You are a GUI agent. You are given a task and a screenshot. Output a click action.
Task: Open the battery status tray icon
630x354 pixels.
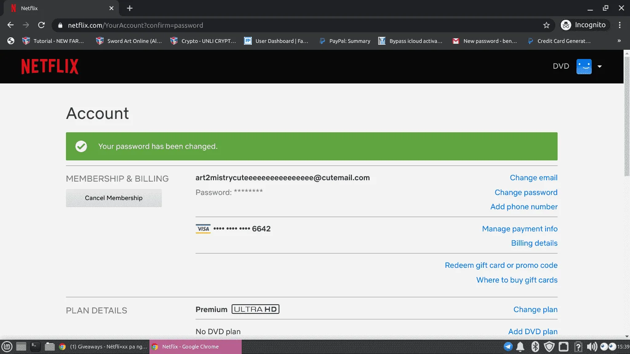[578, 347]
